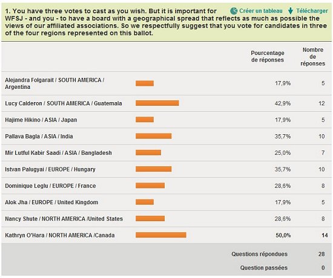
Task: Select Kathryn O'Hara's orange result bar
Action: (161, 235)
